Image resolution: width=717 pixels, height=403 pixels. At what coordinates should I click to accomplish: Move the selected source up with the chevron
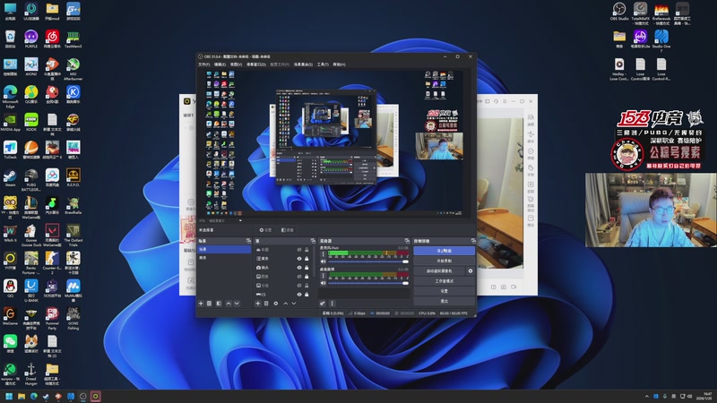(x=285, y=304)
